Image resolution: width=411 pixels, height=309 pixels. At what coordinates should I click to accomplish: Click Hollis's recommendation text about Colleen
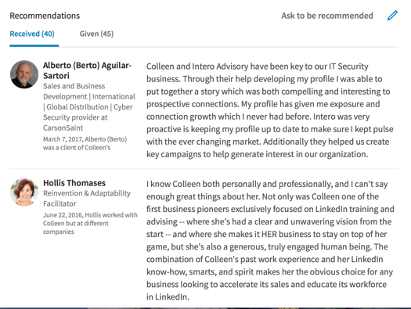(x=270, y=240)
